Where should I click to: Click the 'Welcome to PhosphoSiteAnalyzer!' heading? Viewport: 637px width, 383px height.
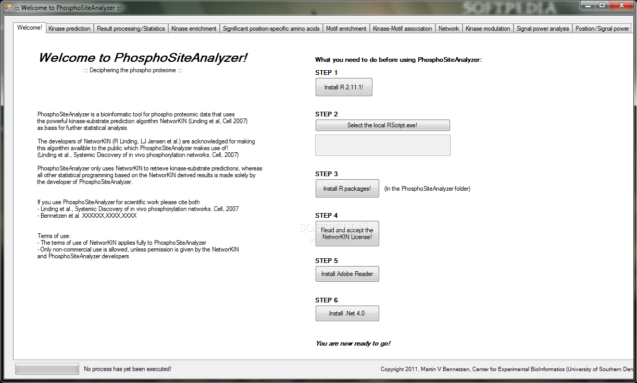tap(143, 58)
